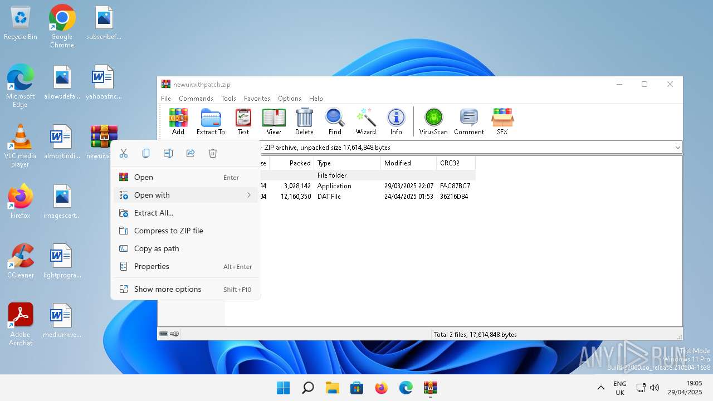Click the Delete toolbar icon in WinRAR
Image resolution: width=713 pixels, height=401 pixels.
point(304,121)
